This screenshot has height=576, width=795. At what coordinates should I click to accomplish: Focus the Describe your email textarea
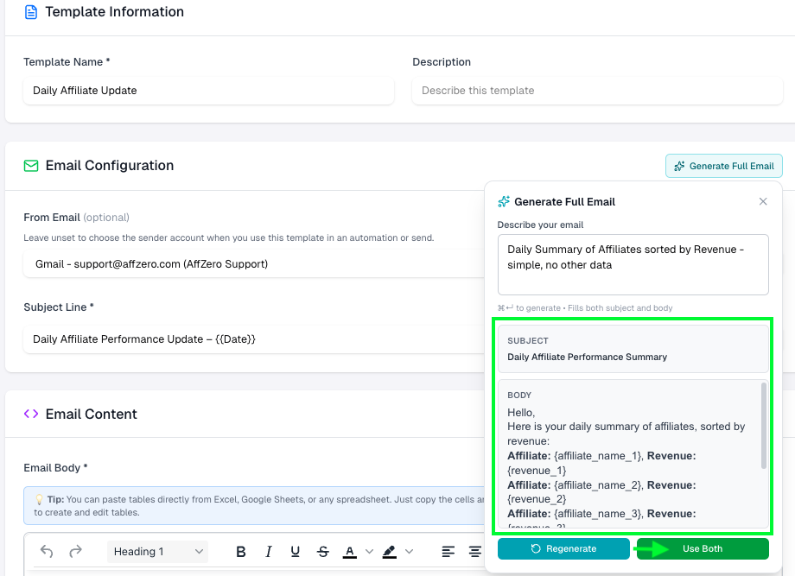(633, 264)
